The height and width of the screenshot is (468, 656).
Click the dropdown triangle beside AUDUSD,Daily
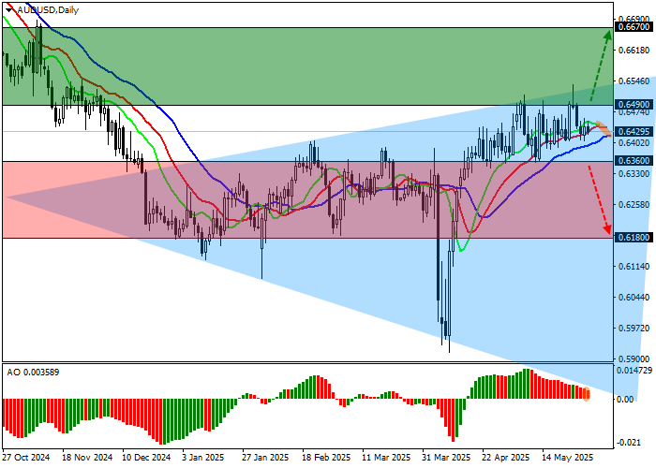pyautogui.click(x=7, y=9)
